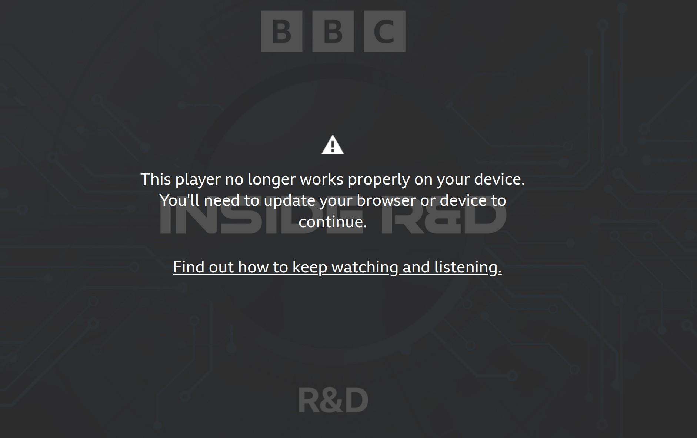
Task: Click the letter D in bottom R&D logo
Action: coord(356,401)
